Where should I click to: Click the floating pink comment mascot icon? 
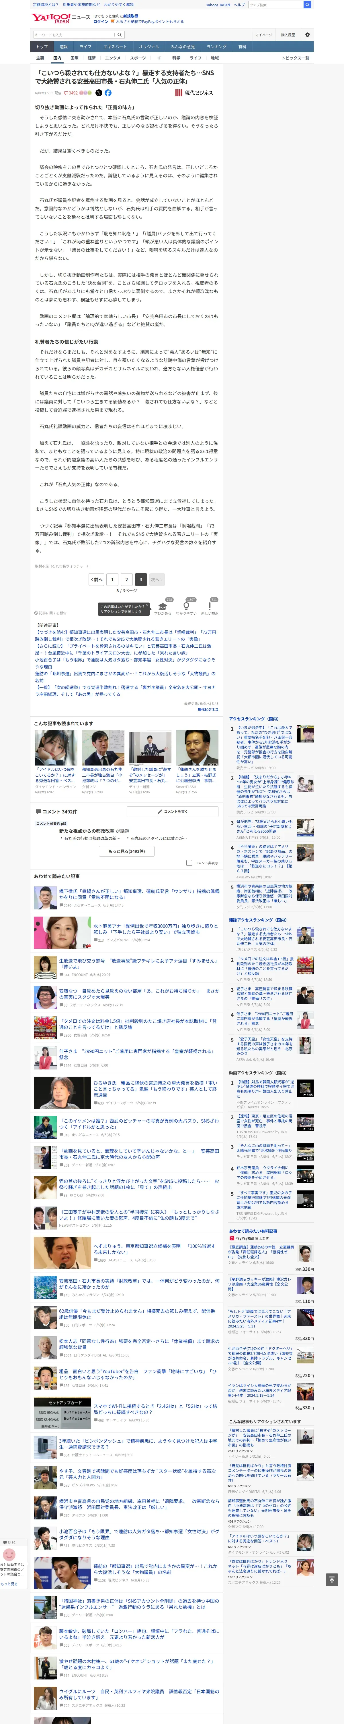(x=9, y=1555)
